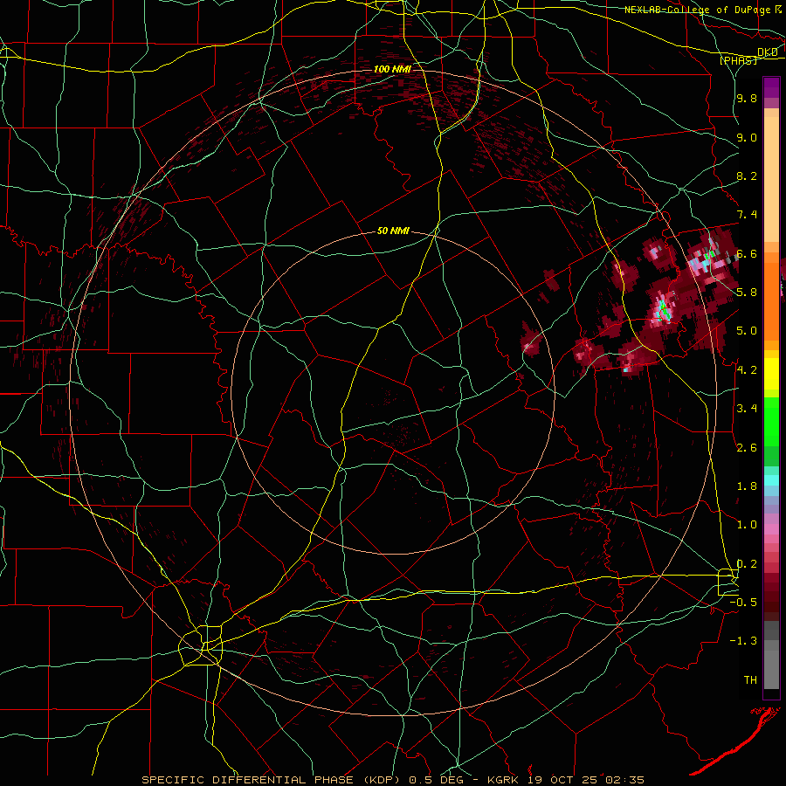Click the [PHAS] unit label
The height and width of the screenshot is (786, 786).
tap(738, 60)
